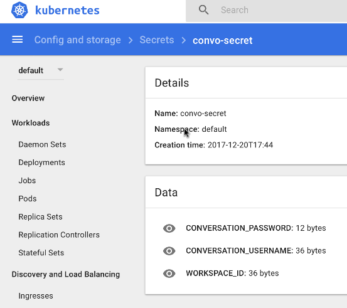Viewport: 347px width, 308px height.
Task: Open Replica Sets page
Action: pyautogui.click(x=40, y=217)
